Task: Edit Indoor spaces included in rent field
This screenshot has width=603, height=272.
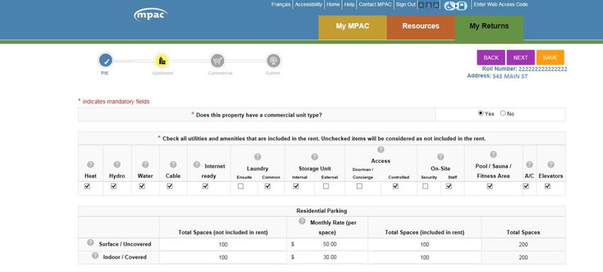Action: tap(424, 258)
